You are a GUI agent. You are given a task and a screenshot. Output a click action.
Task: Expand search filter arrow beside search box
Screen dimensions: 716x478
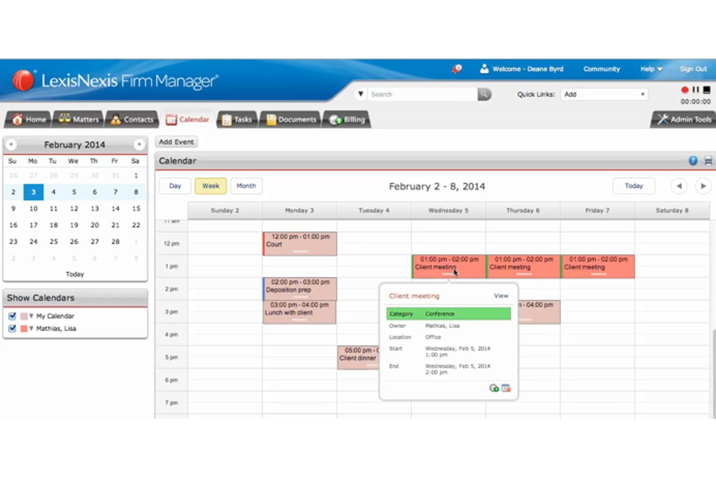(x=360, y=94)
